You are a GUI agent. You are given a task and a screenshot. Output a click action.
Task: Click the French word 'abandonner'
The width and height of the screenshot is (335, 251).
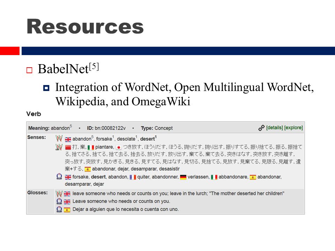point(165,177)
